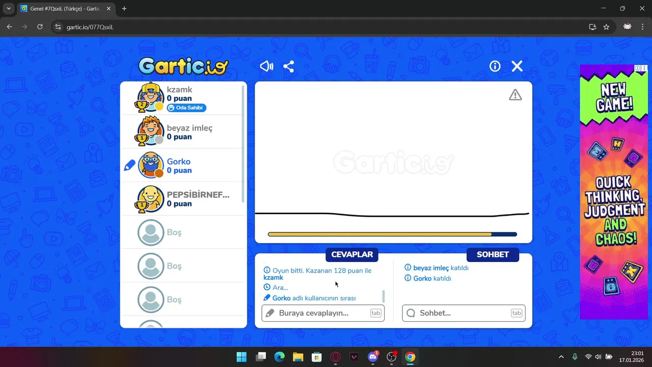This screenshot has height=367, width=652.
Task: Select the Genel #7QsxiL browser tab
Action: (x=66, y=9)
